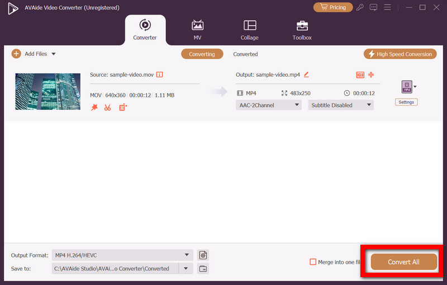Click the AVAide app logo
The height and width of the screenshot is (285, 447).
[x=13, y=8]
